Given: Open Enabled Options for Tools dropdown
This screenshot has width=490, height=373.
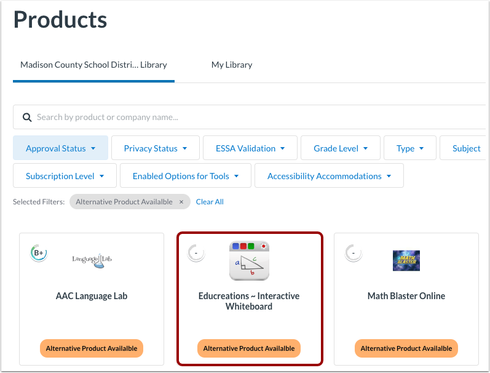Looking at the screenshot, I should click(186, 176).
